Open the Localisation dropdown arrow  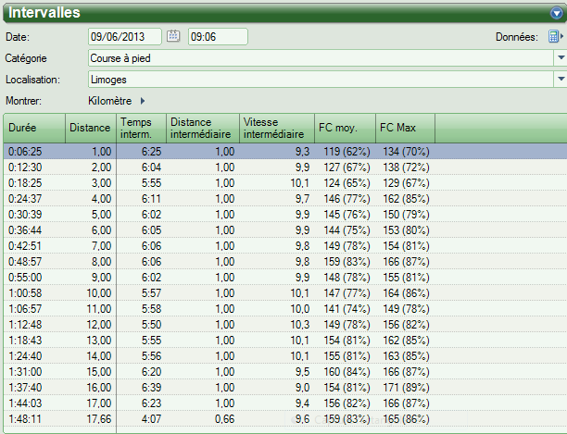(561, 79)
